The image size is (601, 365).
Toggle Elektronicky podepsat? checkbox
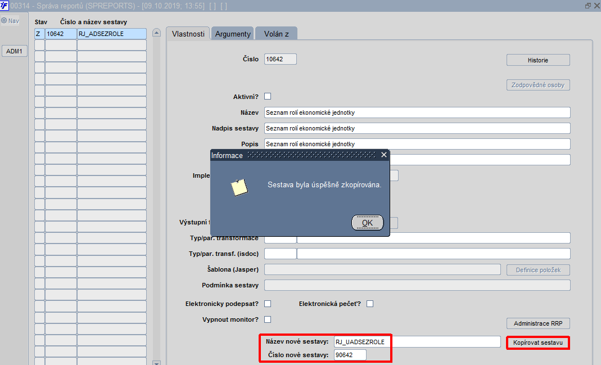tap(268, 304)
